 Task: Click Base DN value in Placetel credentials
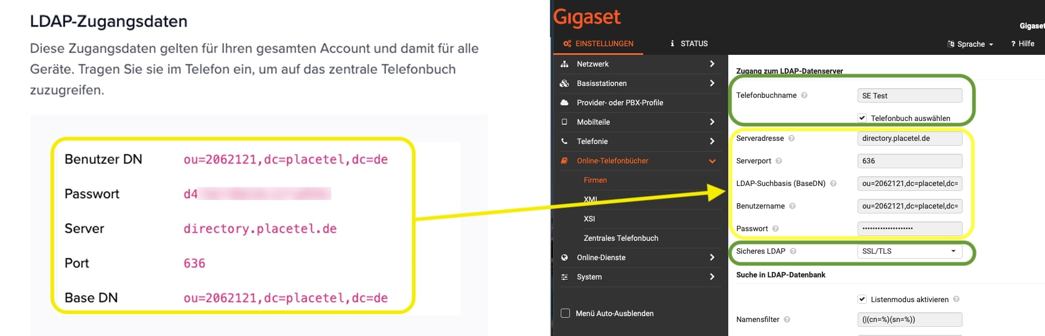click(x=285, y=298)
